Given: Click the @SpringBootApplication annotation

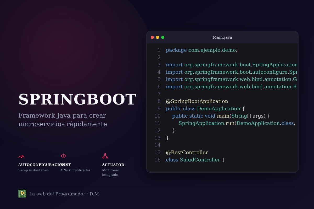Looking at the screenshot, I should click(x=197, y=101).
